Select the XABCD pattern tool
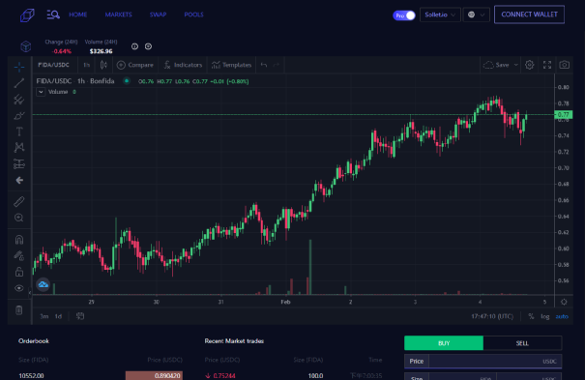 click(x=19, y=148)
